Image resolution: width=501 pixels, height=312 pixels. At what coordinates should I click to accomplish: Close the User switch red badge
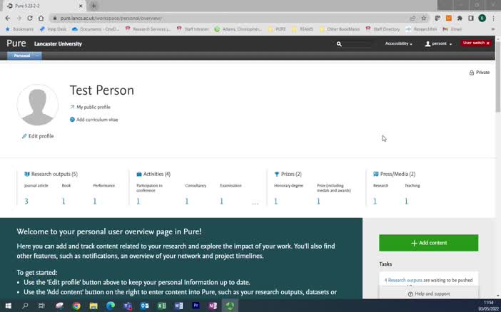(487, 43)
